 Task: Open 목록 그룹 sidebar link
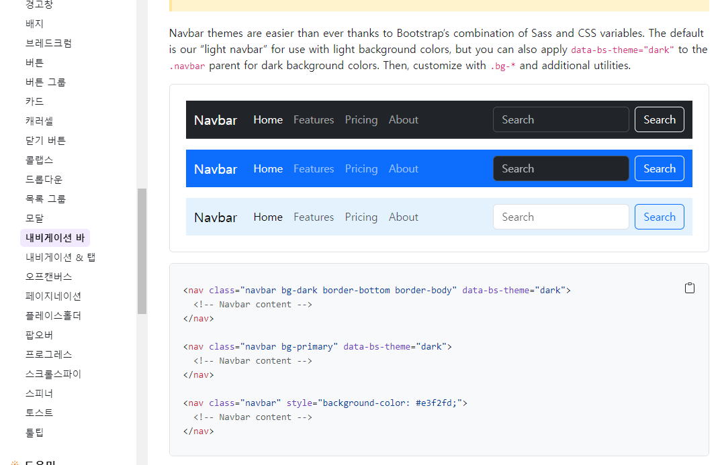point(46,199)
